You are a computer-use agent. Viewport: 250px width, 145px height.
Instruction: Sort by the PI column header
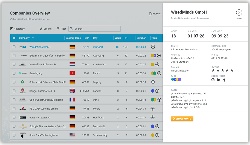(x=126, y=38)
